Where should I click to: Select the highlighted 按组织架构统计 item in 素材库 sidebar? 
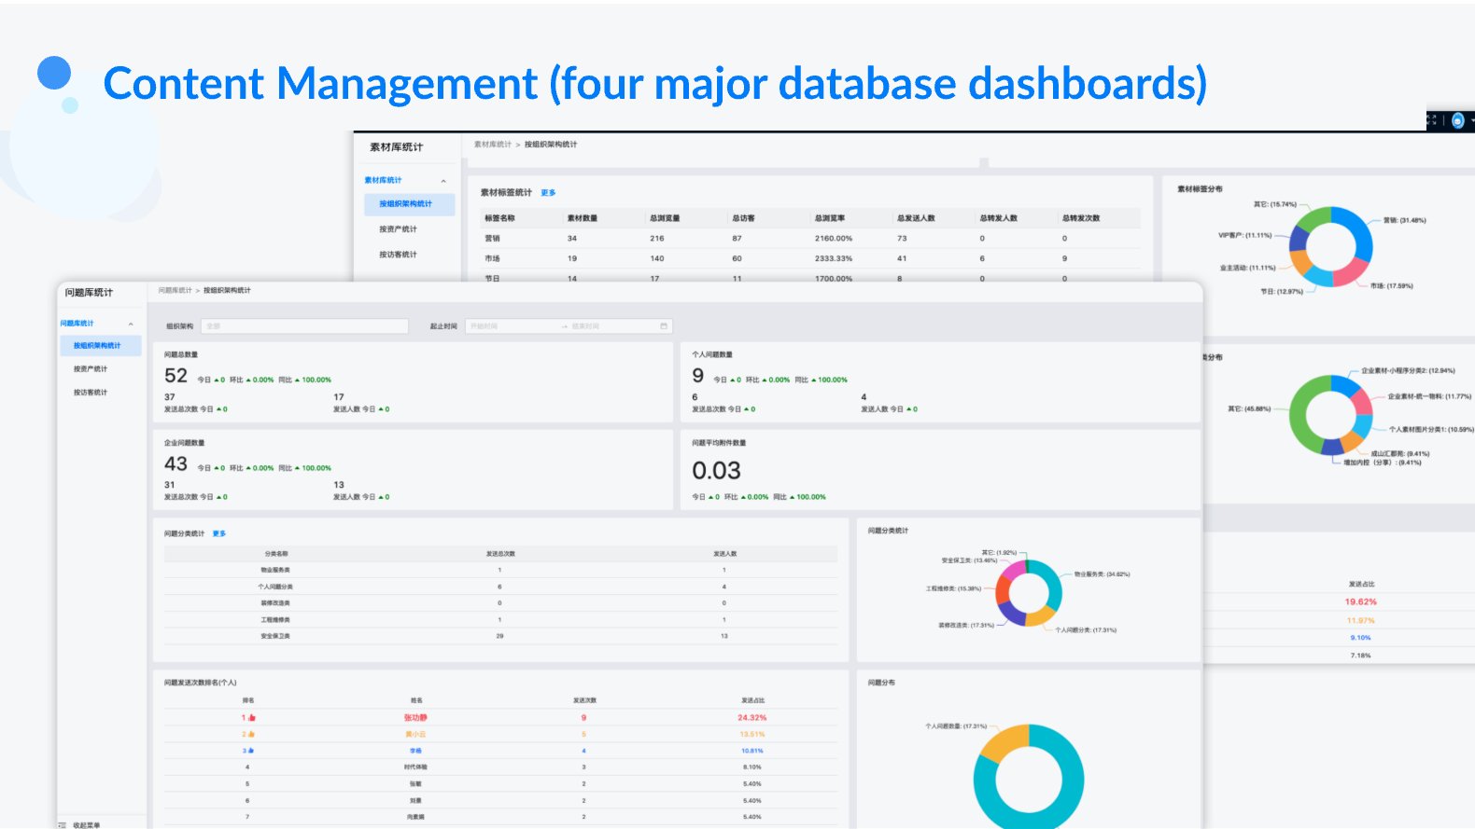(405, 204)
